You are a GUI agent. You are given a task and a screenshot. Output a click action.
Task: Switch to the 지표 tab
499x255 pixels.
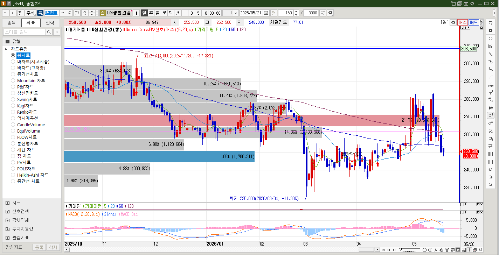tap(31, 23)
